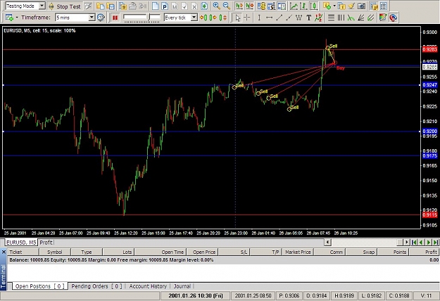Select the arrow cursor tool
This screenshot has height=301, width=440.
[237, 18]
